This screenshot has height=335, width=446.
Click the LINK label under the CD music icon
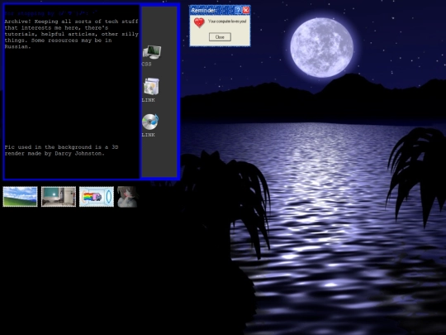pos(148,135)
